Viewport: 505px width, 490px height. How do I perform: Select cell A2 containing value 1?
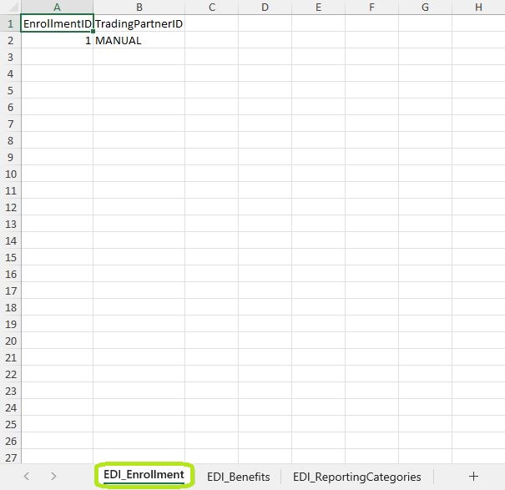(57, 40)
